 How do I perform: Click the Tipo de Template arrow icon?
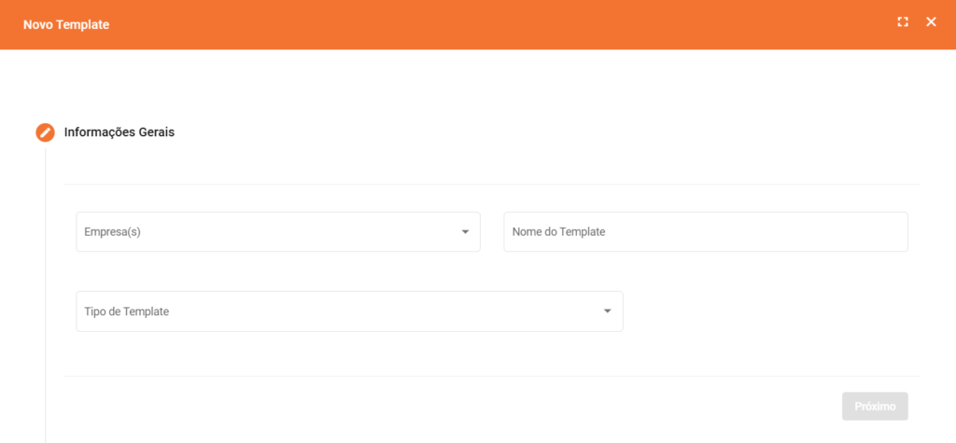coord(607,311)
